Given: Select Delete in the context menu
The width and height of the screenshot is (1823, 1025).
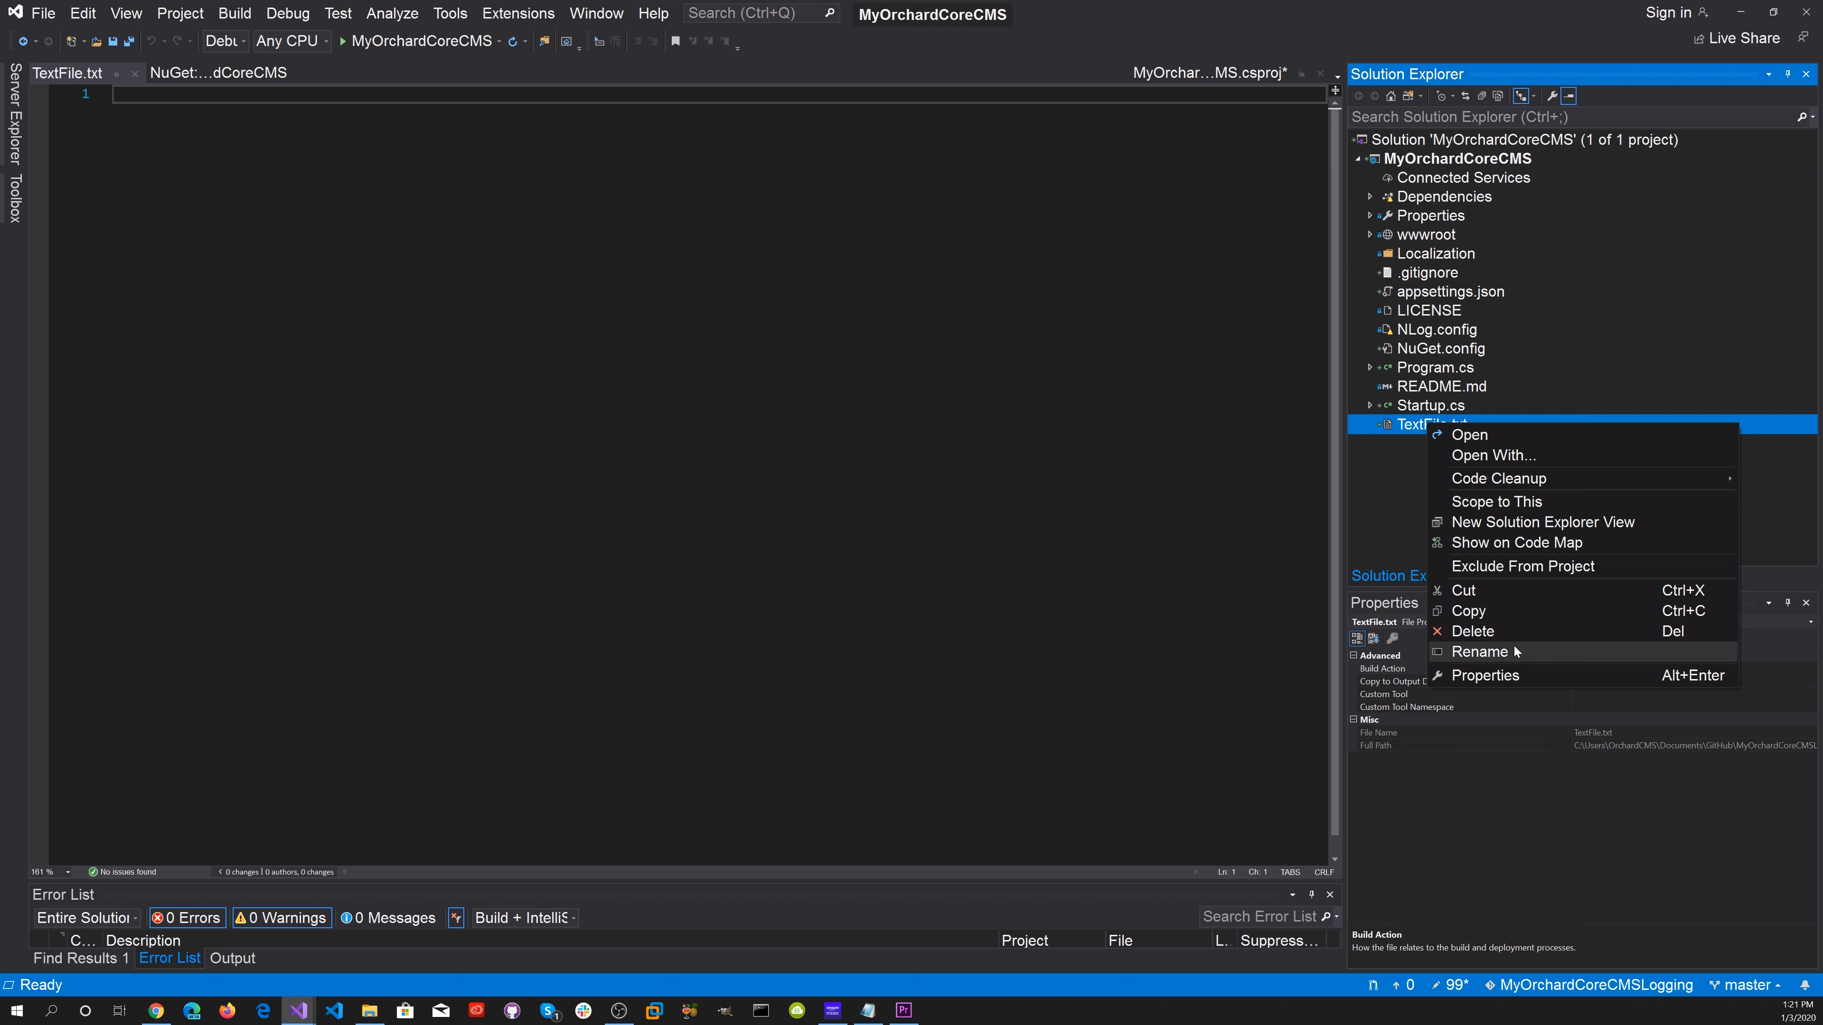Looking at the screenshot, I should pyautogui.click(x=1582, y=631).
